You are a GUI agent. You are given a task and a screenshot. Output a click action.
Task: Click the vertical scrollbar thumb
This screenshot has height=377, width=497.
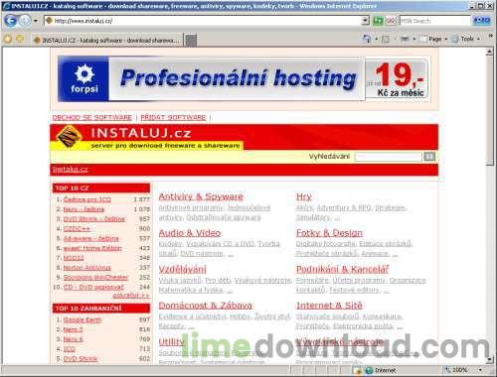tap(489, 110)
